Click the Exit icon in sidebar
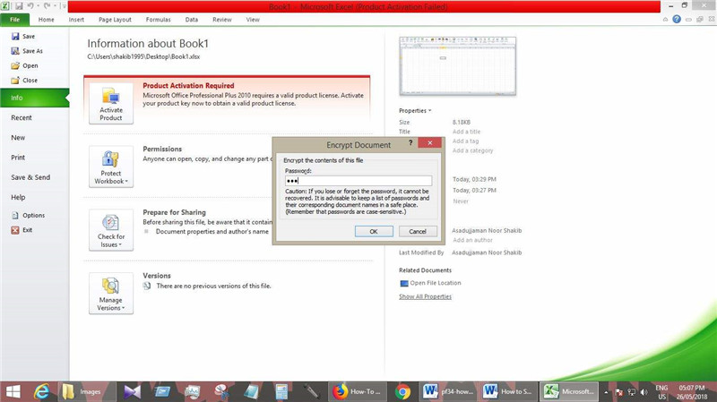Image resolution: width=717 pixels, height=402 pixels. (14, 230)
